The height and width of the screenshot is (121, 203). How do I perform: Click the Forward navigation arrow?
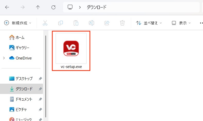click(22, 7)
